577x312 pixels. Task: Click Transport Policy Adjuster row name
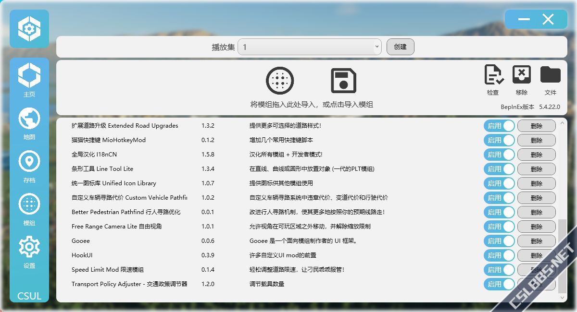pos(129,284)
